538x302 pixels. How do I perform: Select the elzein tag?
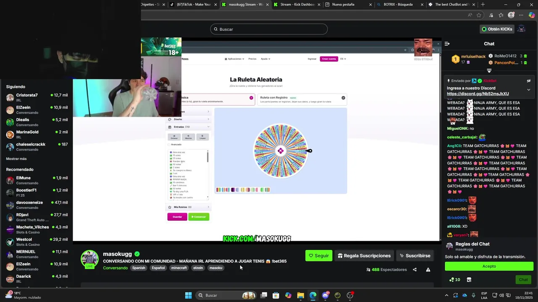point(198,268)
